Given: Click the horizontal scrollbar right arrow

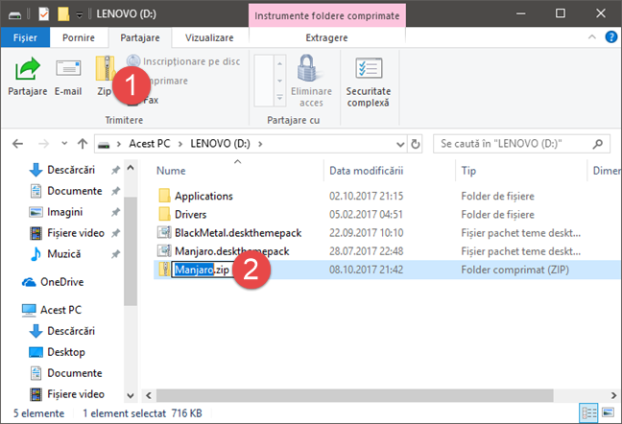Looking at the screenshot, I should point(613,395).
